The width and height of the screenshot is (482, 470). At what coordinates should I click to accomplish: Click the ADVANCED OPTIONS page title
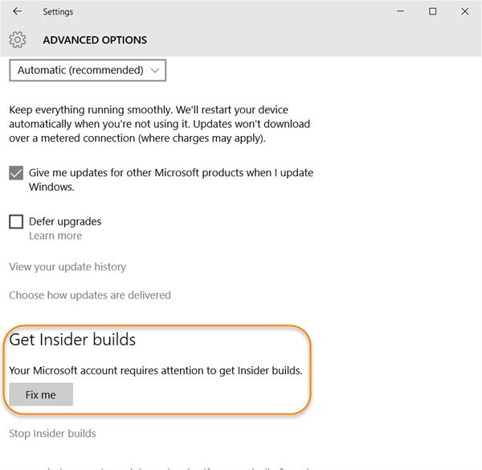[x=95, y=39]
